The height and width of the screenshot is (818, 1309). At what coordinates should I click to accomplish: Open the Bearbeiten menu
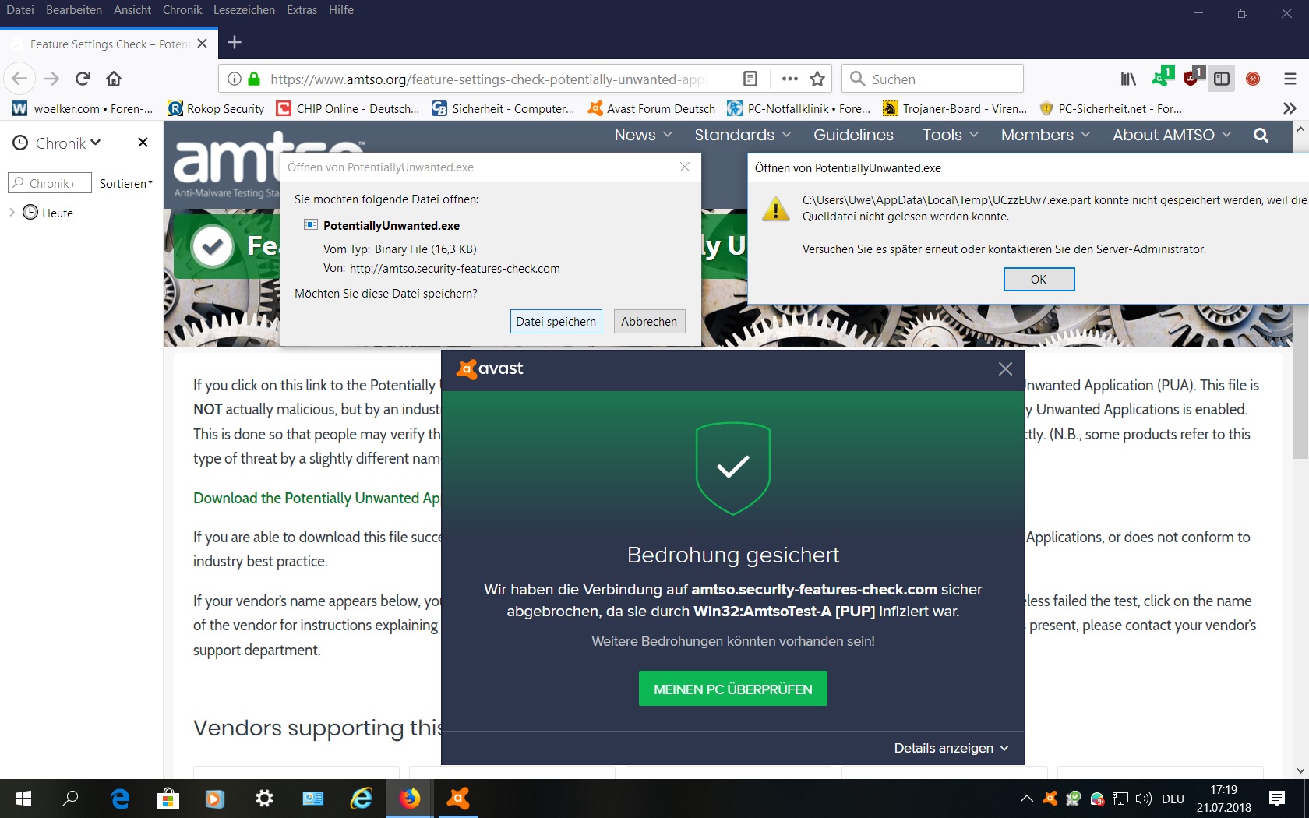point(74,10)
